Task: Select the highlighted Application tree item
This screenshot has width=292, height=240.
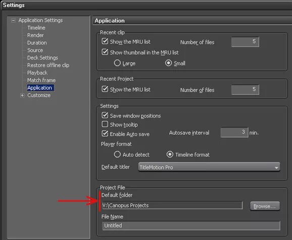Action: coord(40,88)
